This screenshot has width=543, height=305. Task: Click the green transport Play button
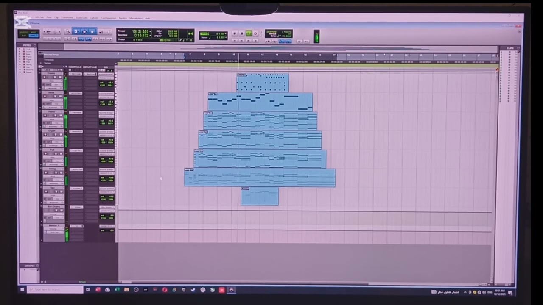[x=249, y=33]
